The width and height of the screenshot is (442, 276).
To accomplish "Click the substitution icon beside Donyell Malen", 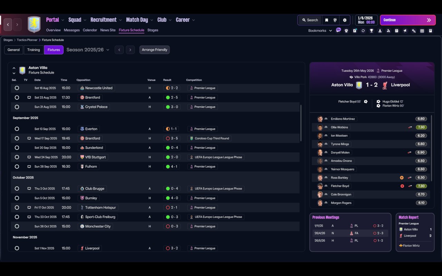I will [x=409, y=152].
